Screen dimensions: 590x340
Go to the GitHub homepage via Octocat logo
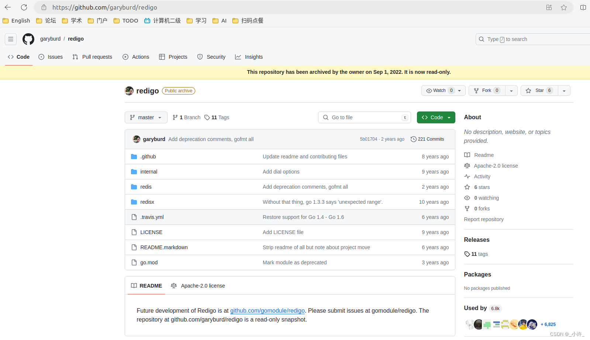(28, 39)
